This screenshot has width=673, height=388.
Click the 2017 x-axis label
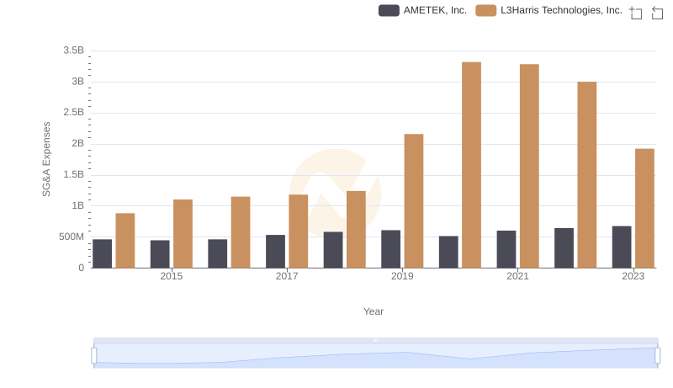[x=287, y=276]
